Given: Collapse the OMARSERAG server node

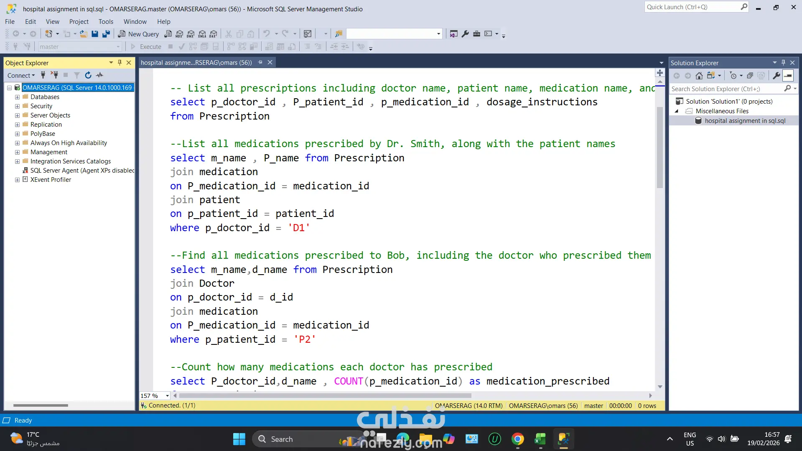Looking at the screenshot, I should click(9, 88).
